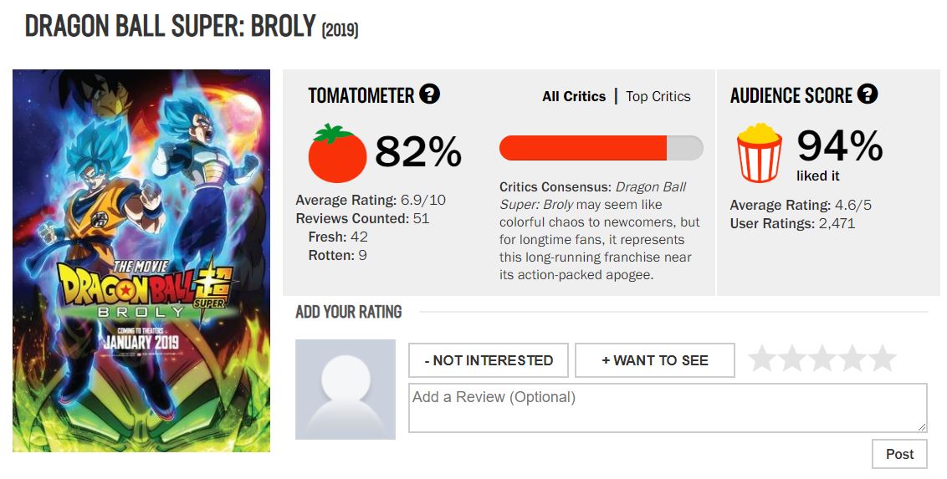Click the popcorn bucket audience icon
This screenshot has width=947, height=479.
point(759,153)
